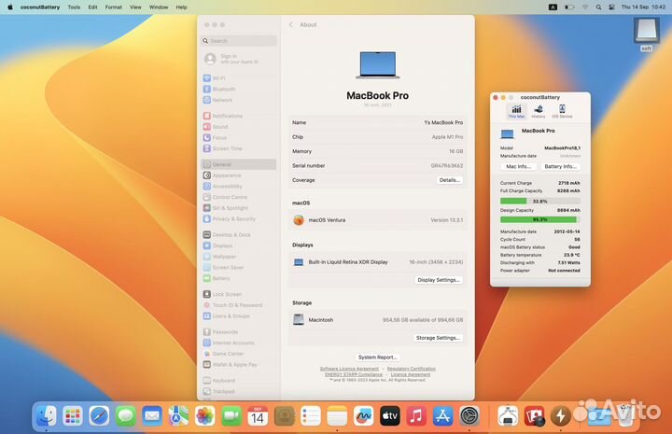
Task: Open Photos from the Dock
Action: pyautogui.click(x=204, y=415)
